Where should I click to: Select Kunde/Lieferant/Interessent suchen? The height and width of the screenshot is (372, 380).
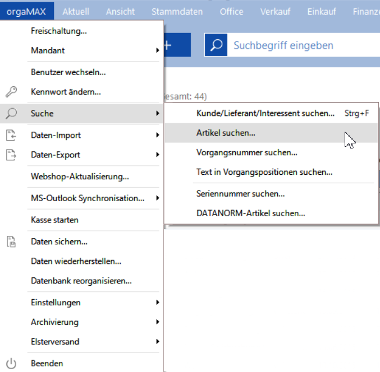[272, 113]
